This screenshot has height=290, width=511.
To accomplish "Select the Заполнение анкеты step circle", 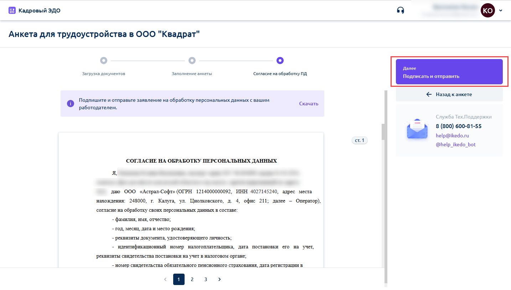I will [x=192, y=60].
